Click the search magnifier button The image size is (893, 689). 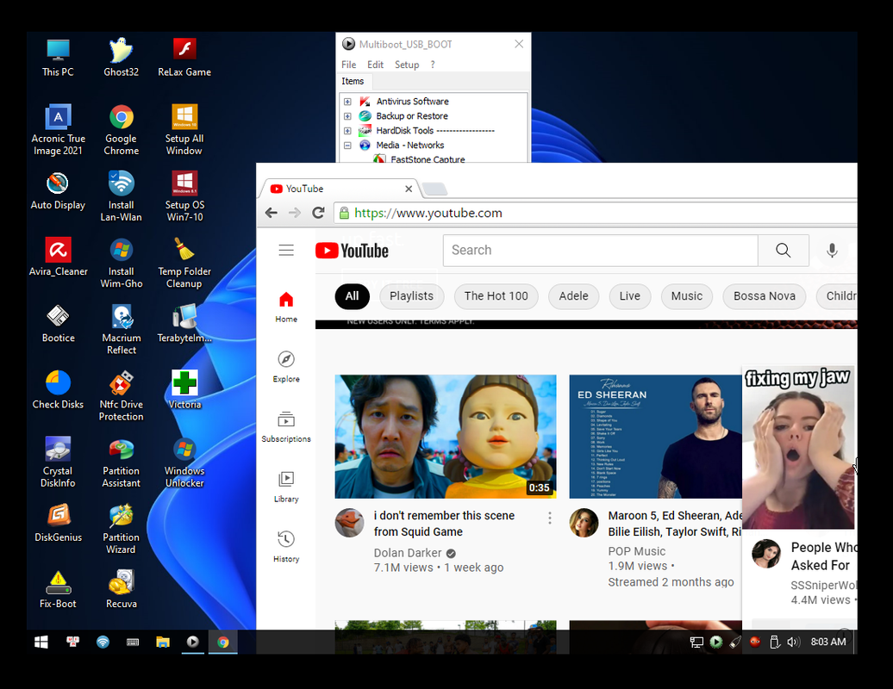[x=783, y=251]
